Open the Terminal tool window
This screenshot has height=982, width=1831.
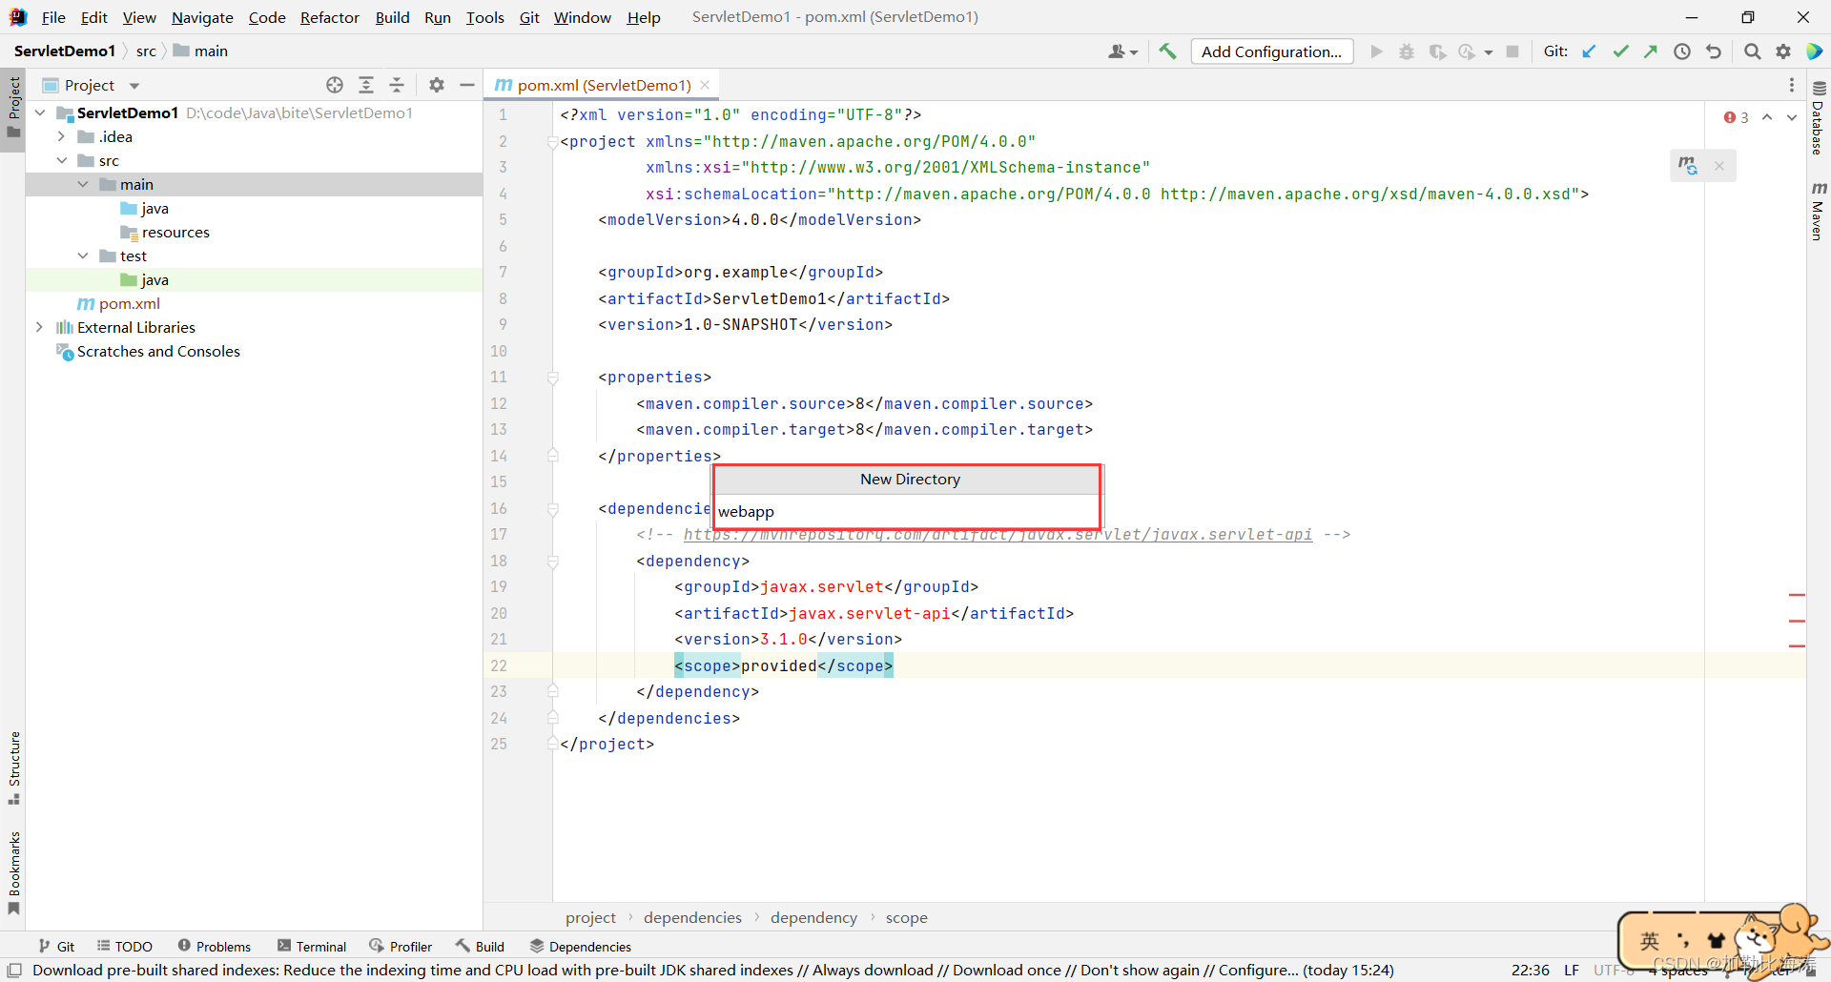[x=312, y=946]
